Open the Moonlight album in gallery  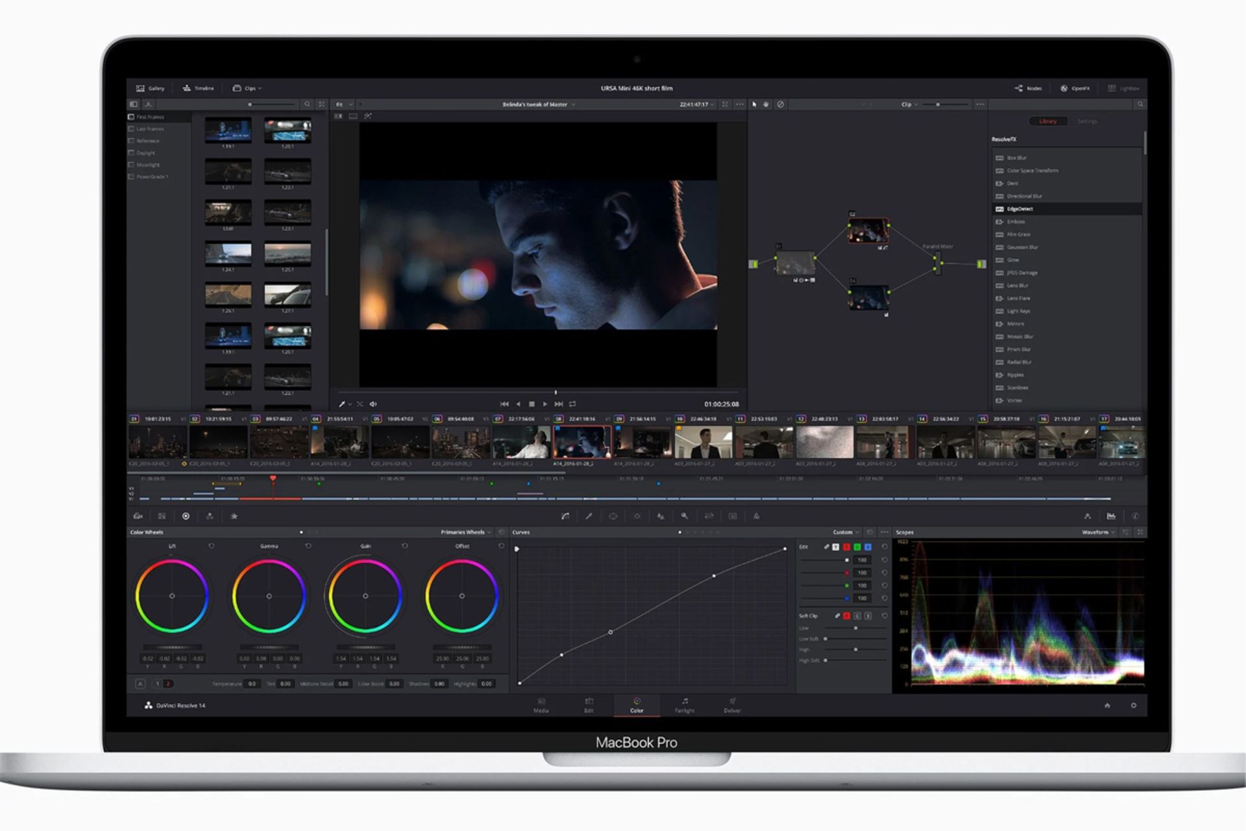[148, 165]
